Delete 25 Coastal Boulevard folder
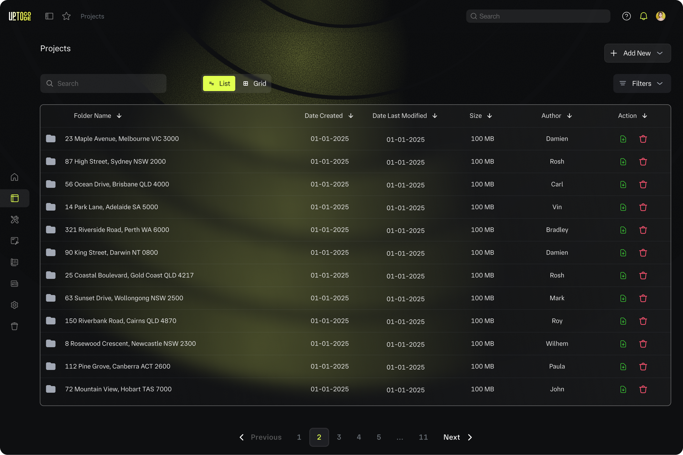 643,275
